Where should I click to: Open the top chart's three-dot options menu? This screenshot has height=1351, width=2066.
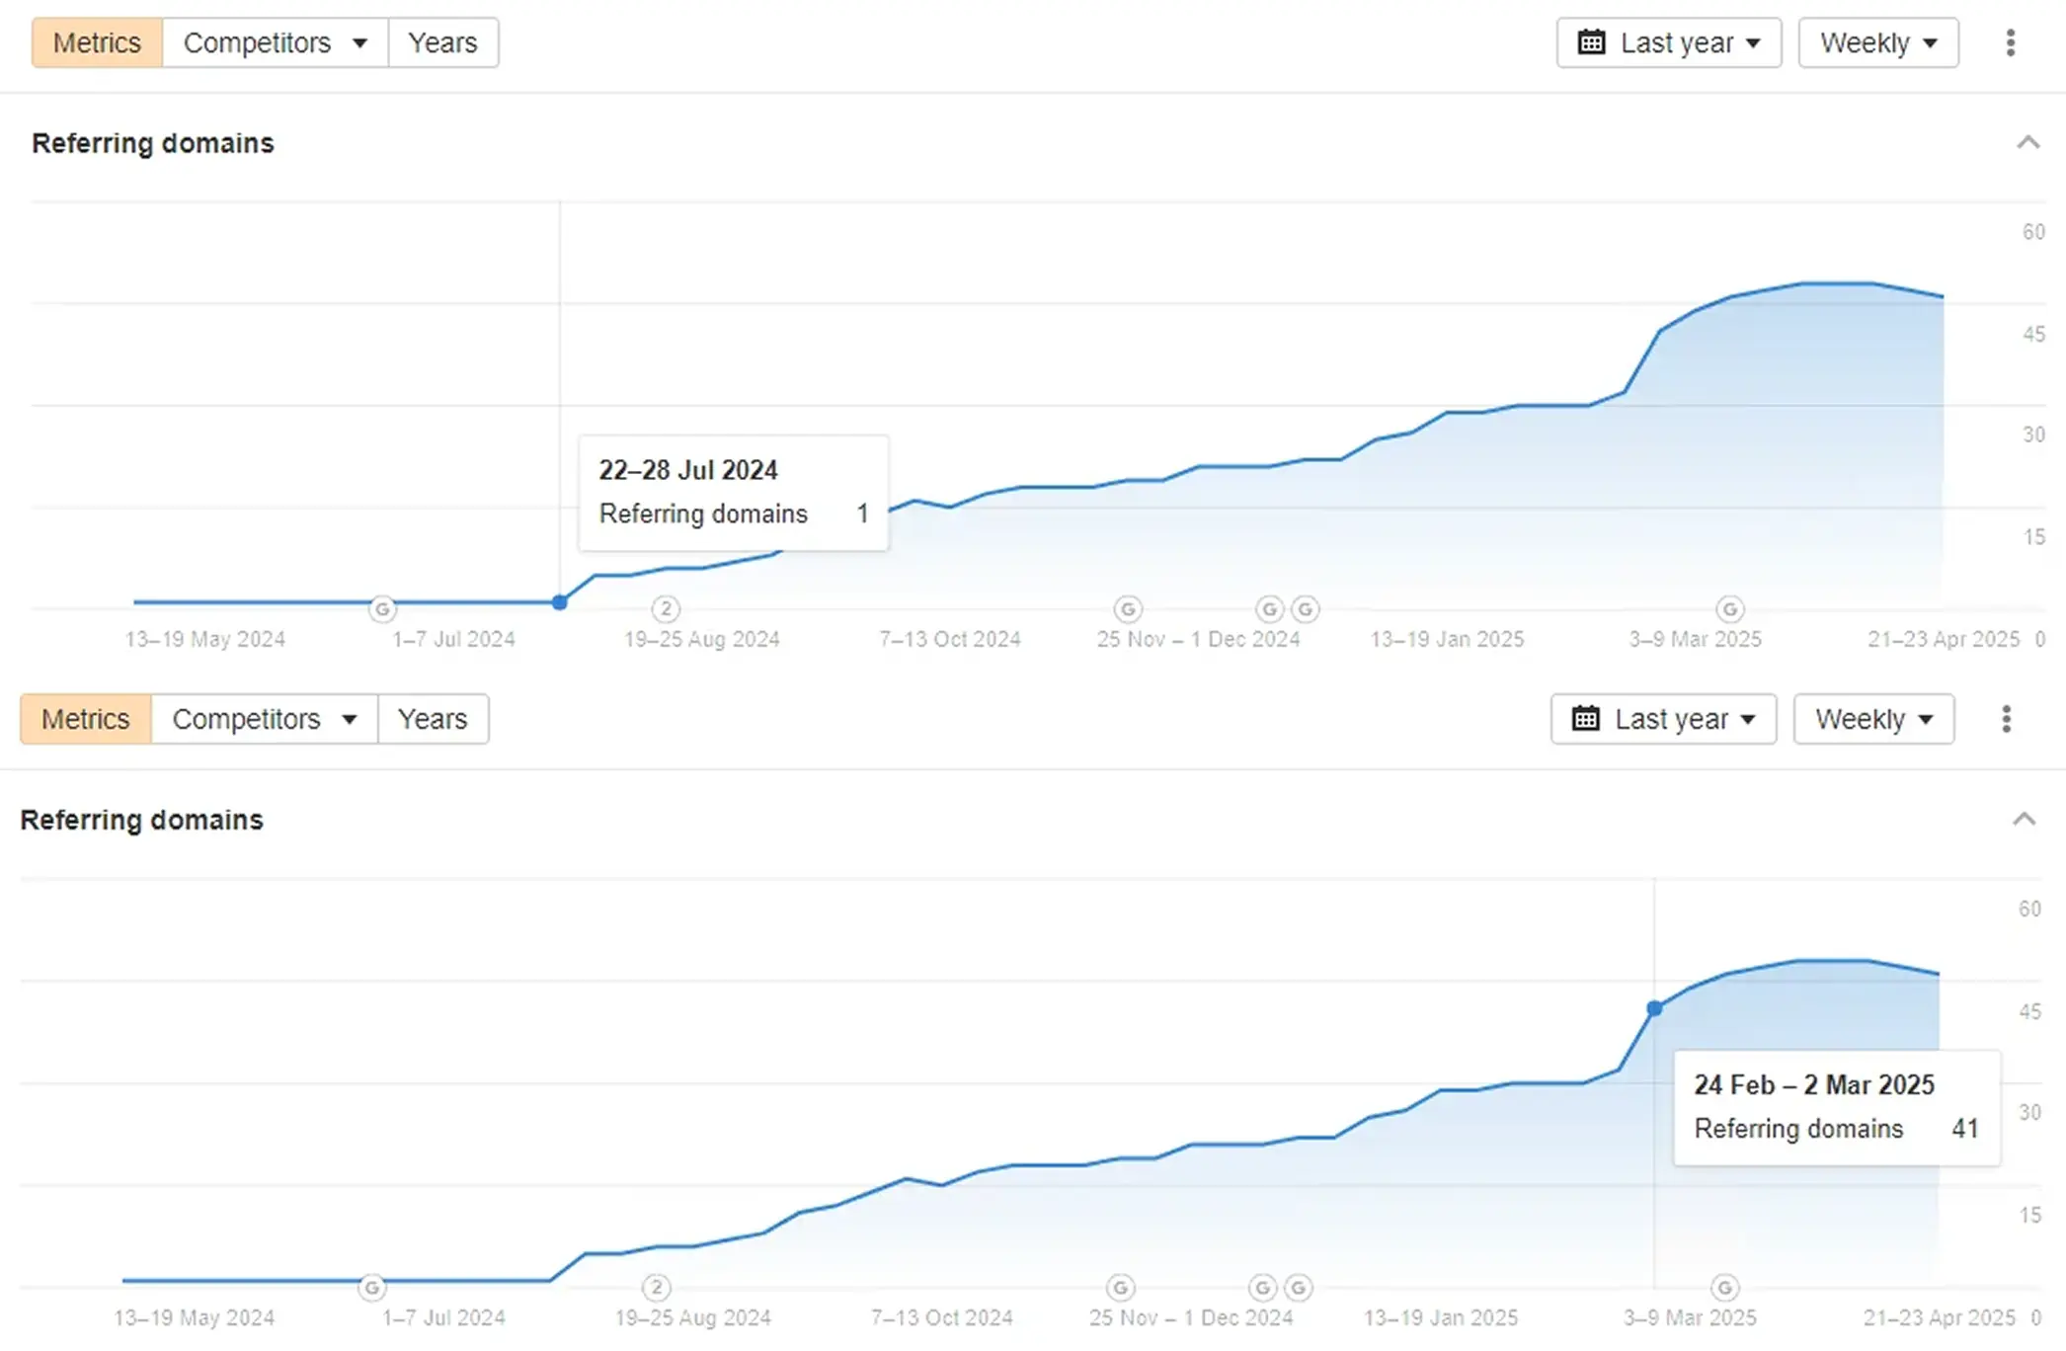2010,42
